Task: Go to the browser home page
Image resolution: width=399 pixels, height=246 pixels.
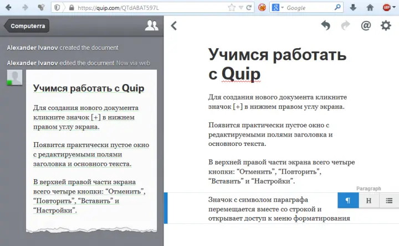Action: 370,8
